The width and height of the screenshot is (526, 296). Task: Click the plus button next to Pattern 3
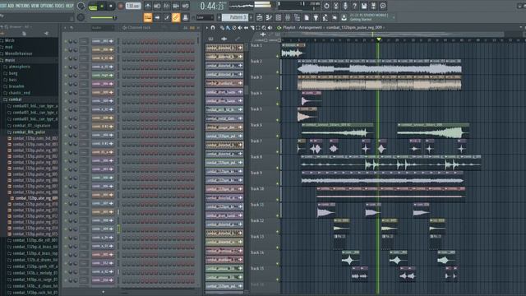pyautogui.click(x=251, y=17)
